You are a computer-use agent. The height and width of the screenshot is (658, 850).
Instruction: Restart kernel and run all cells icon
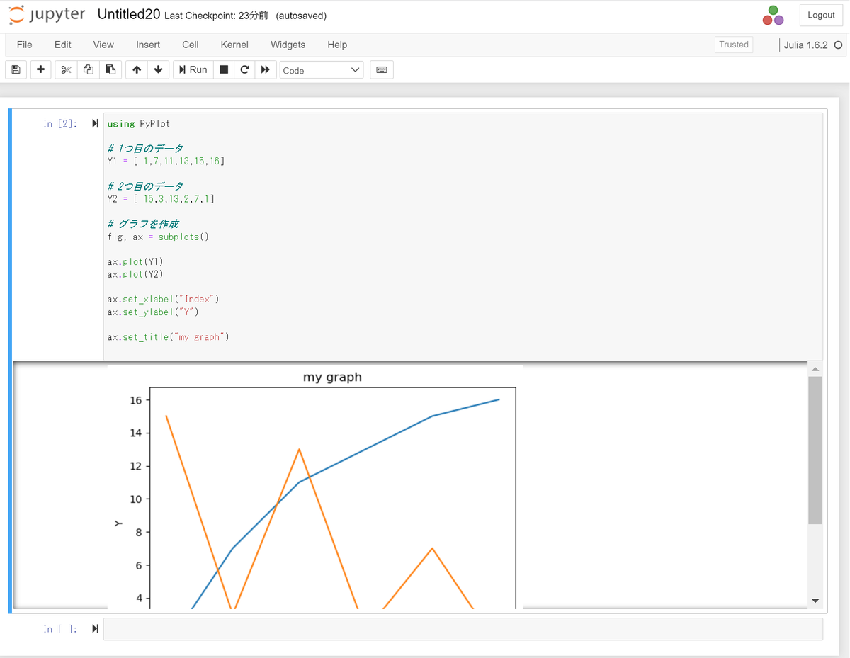266,69
